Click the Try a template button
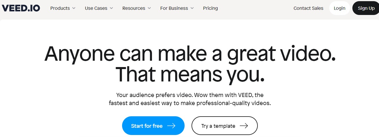The height and width of the screenshot is (137, 379). click(x=218, y=126)
